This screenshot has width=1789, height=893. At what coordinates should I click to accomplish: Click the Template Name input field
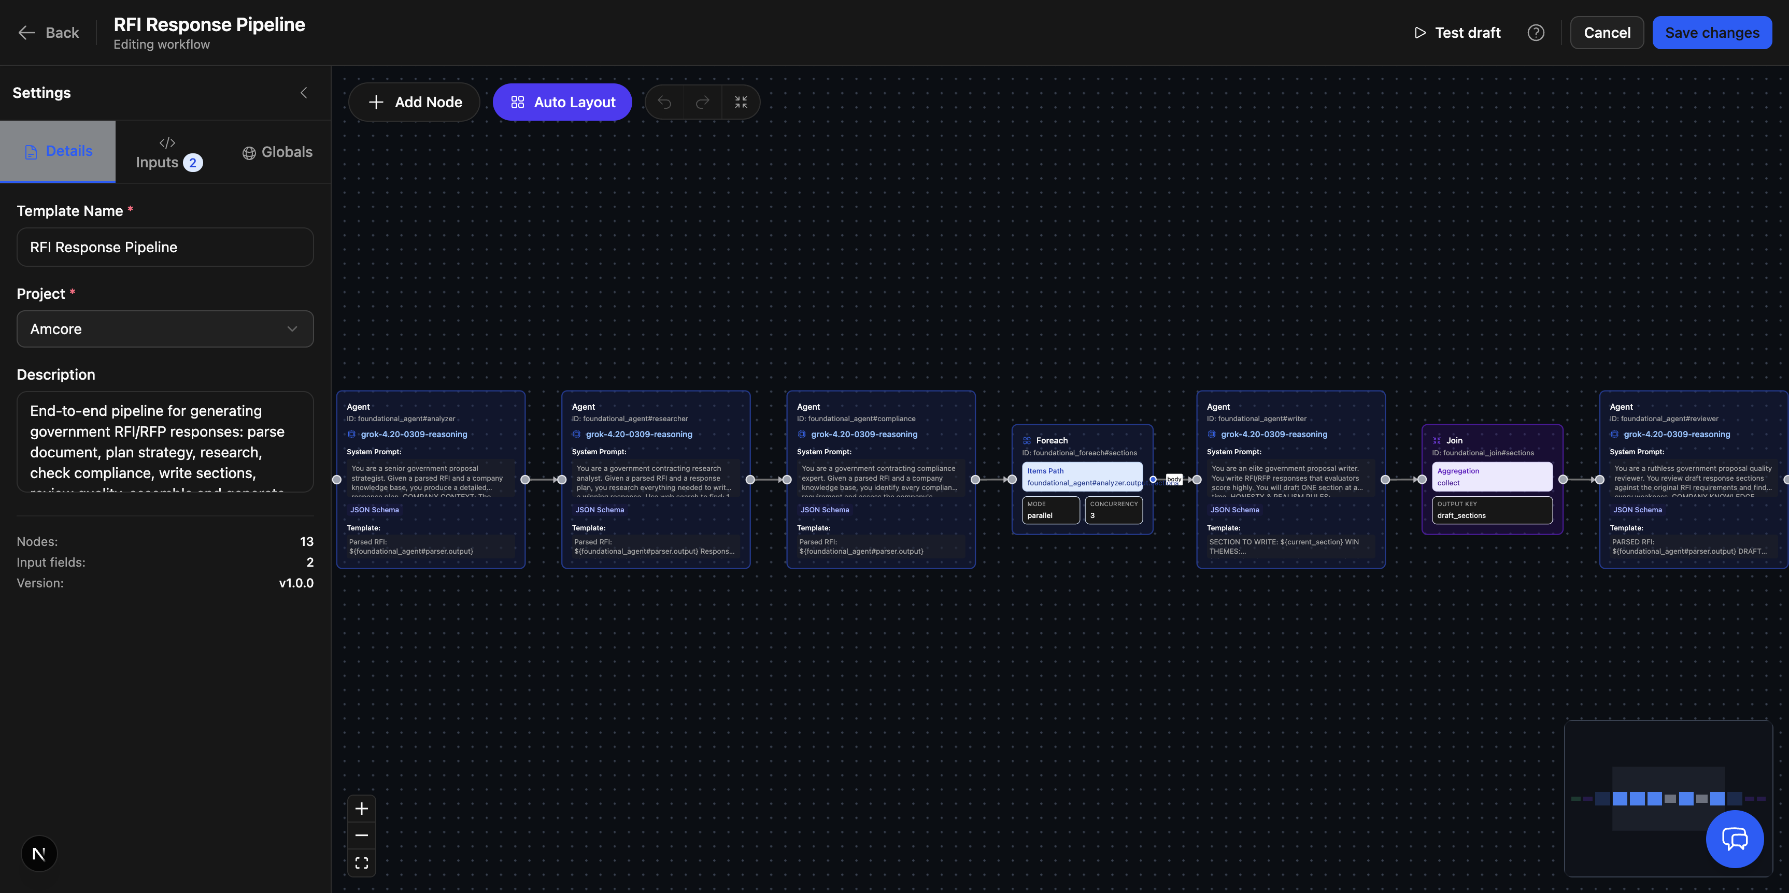pos(165,247)
